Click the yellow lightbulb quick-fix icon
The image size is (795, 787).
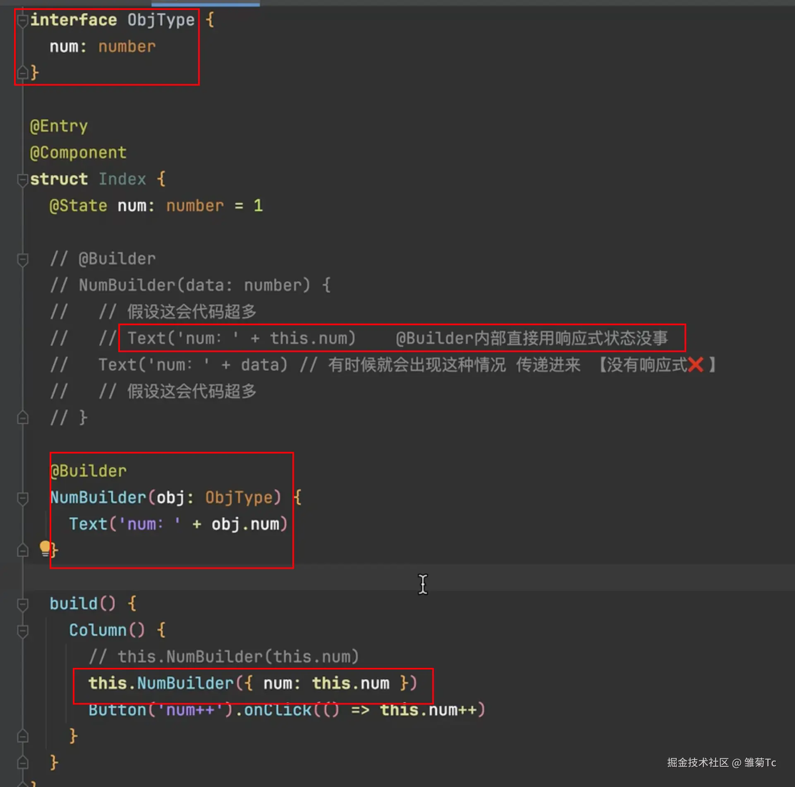(45, 548)
